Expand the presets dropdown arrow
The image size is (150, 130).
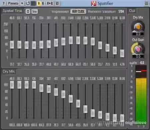(x=22, y=3)
